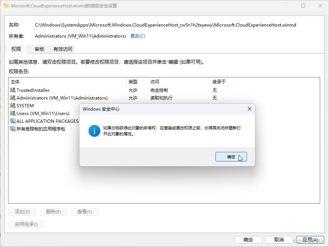329x247 pixels.
Task: Click the 访问 column header
Action: coord(179,81)
